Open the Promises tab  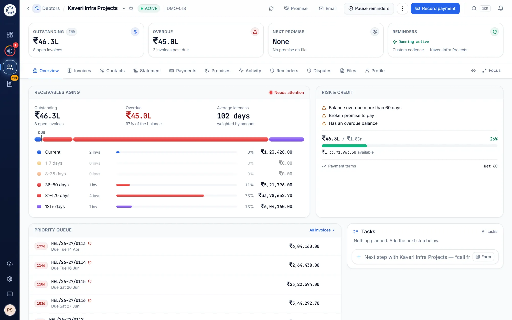tap(218, 71)
